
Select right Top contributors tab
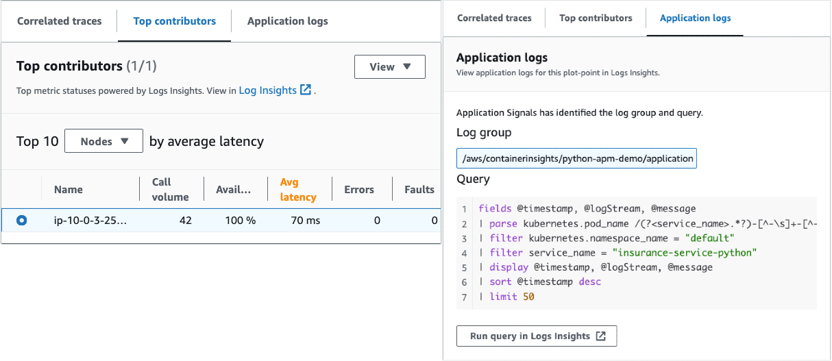pos(596,18)
